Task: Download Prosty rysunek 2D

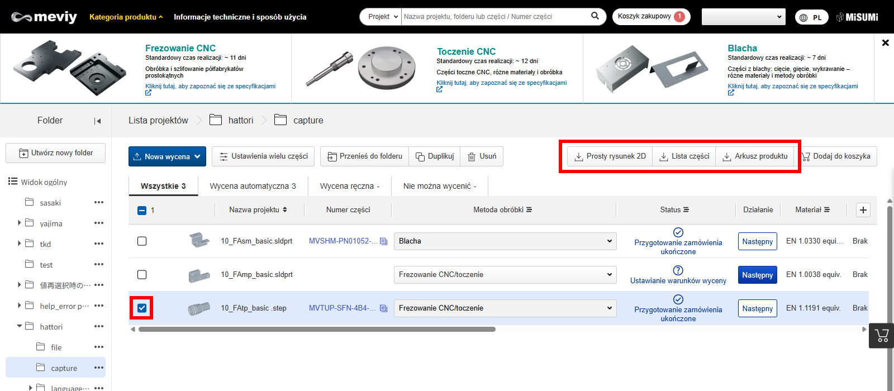Action: pyautogui.click(x=610, y=156)
